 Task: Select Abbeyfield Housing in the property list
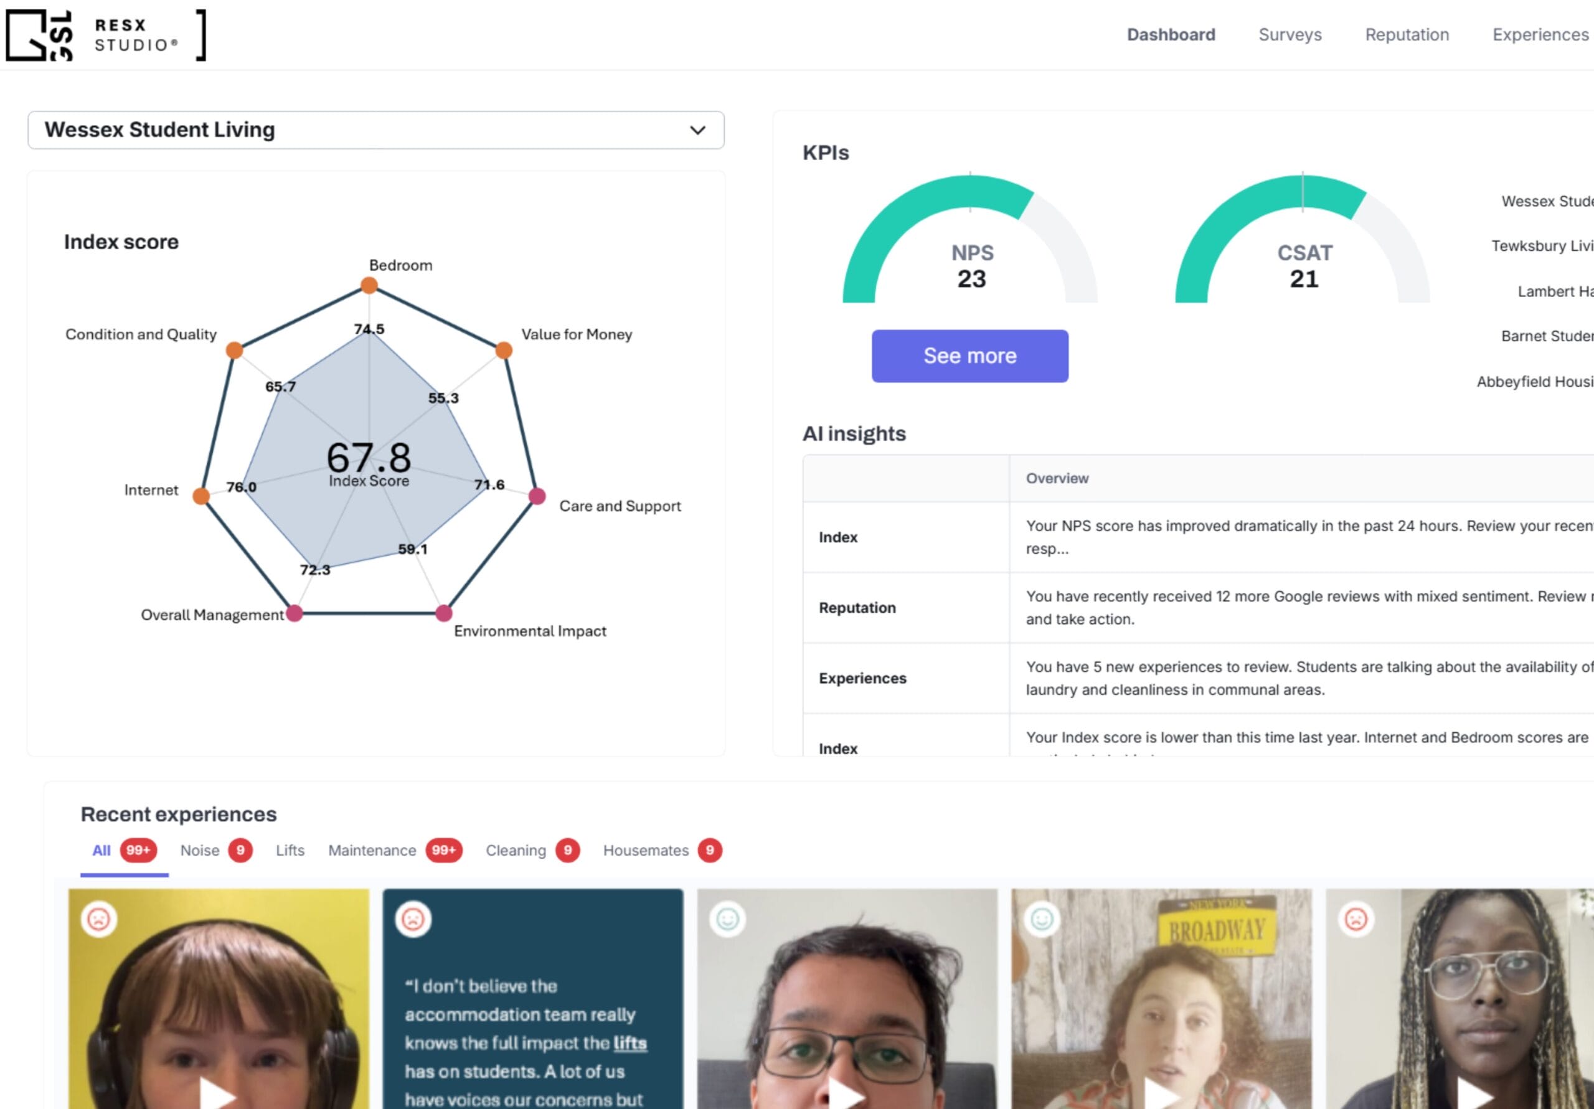(x=1534, y=381)
